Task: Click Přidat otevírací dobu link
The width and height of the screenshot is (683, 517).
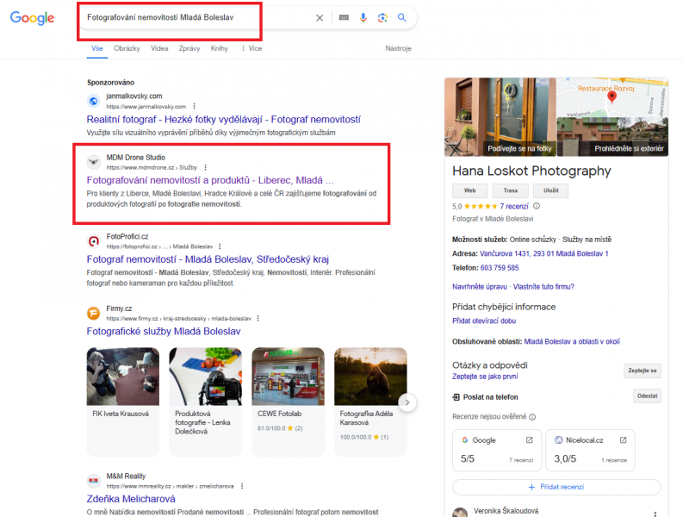Action: pos(484,321)
